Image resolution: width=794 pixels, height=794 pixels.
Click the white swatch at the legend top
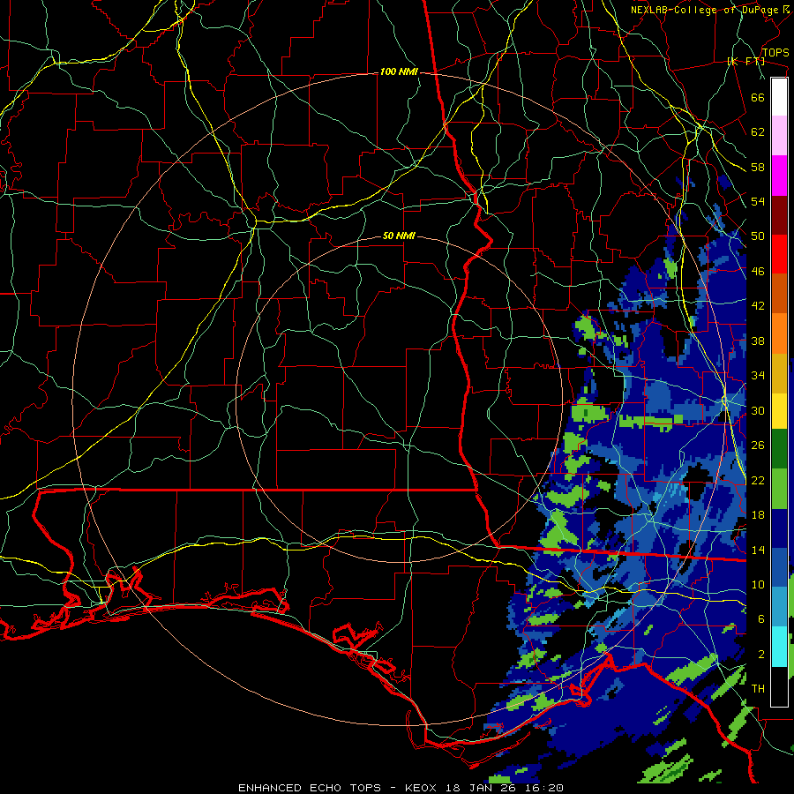[x=779, y=97]
